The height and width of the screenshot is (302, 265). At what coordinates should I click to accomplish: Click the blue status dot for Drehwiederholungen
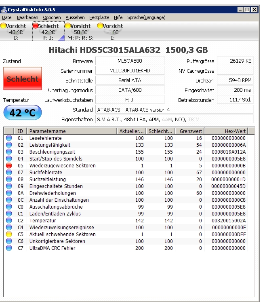tap(9, 193)
